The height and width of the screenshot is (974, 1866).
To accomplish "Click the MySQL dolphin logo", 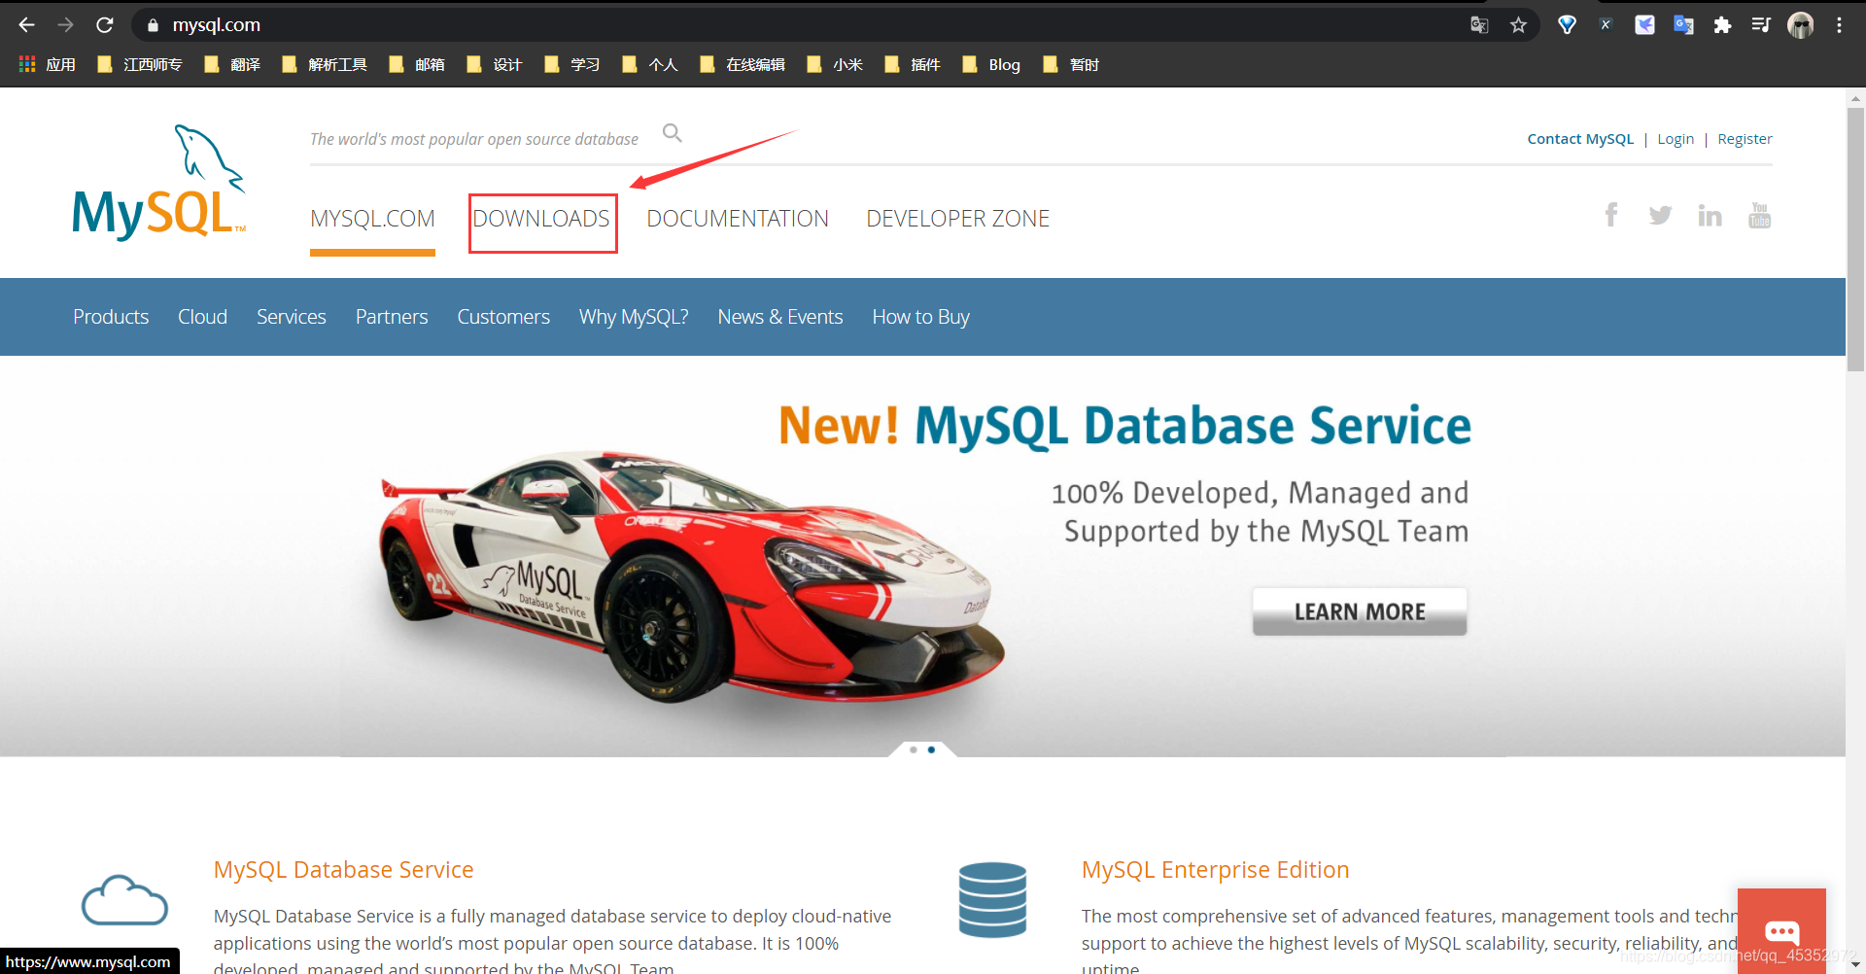I will pos(159,182).
